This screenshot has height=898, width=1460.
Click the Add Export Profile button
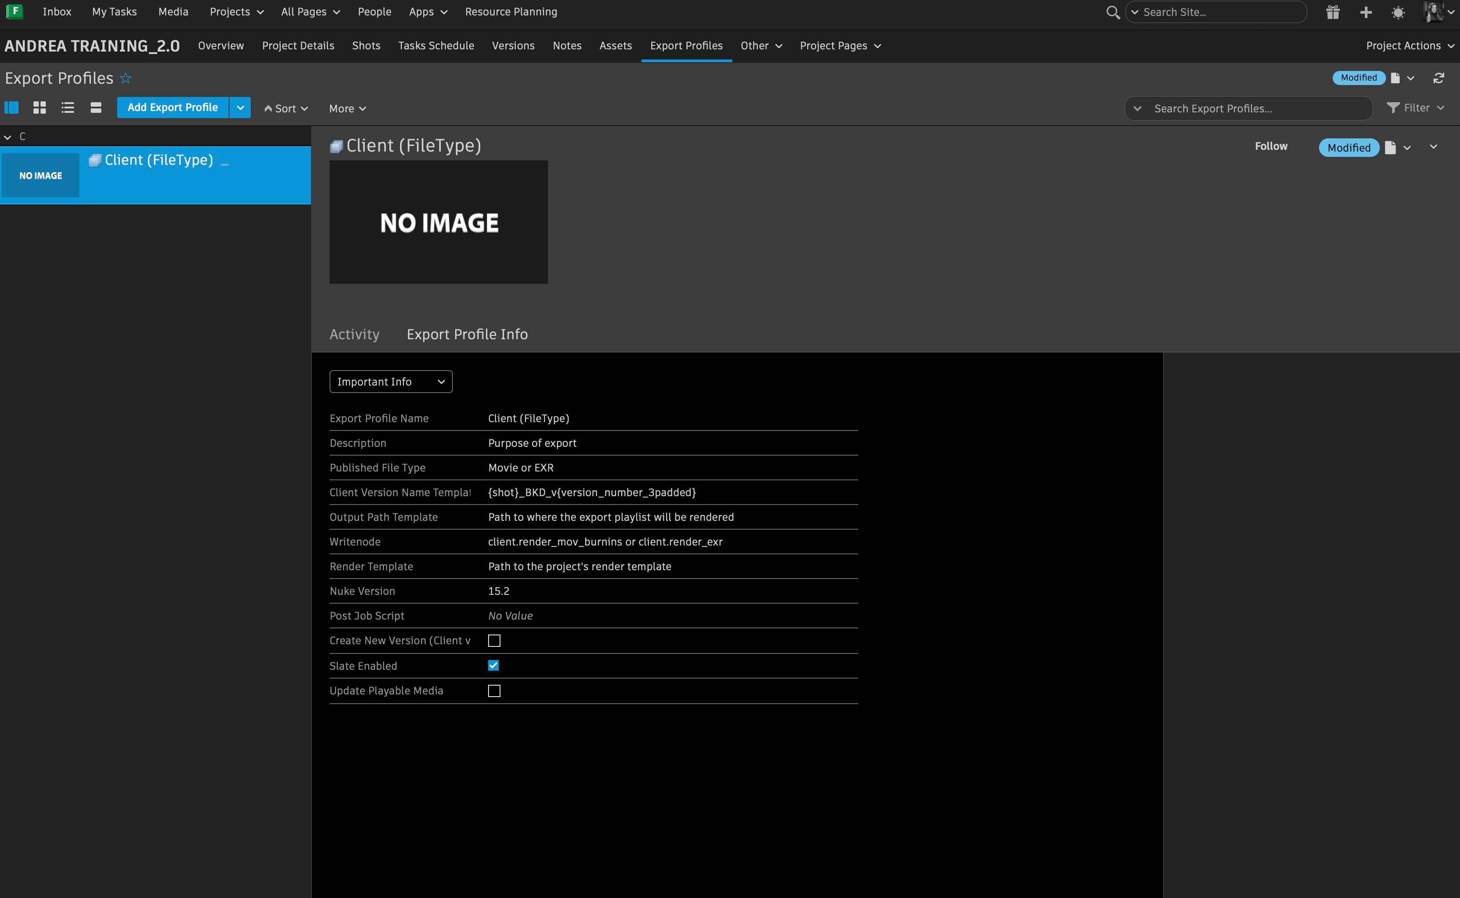coord(172,108)
